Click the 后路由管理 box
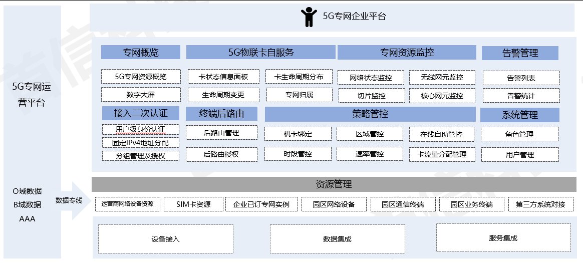The height and width of the screenshot is (263, 583). 221,133
